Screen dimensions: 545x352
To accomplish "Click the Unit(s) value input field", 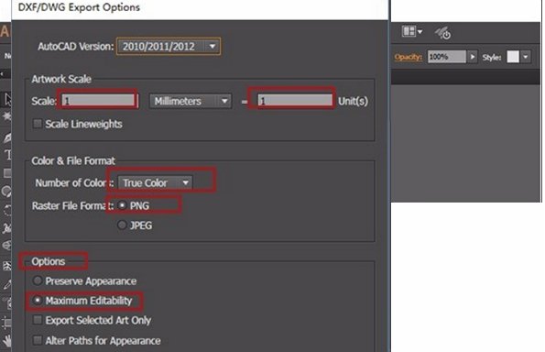I will (295, 101).
